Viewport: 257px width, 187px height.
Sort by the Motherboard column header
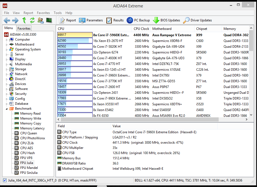click(172, 29)
